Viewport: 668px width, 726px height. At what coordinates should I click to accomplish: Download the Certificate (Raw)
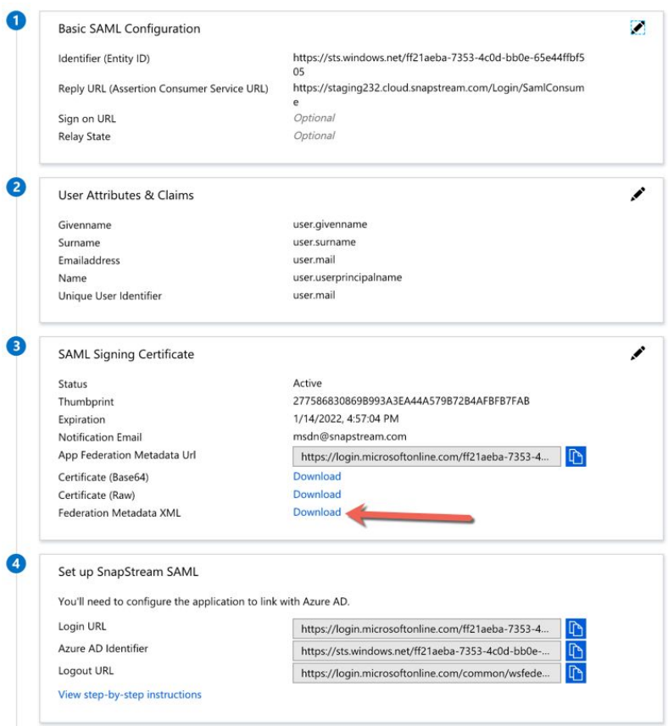point(317,495)
